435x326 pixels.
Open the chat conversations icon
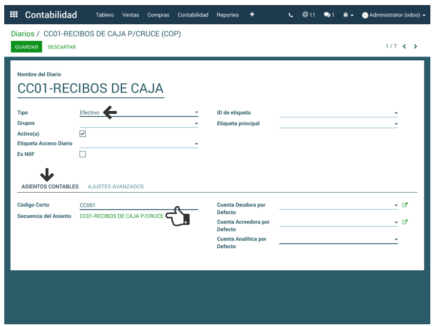[x=328, y=15]
